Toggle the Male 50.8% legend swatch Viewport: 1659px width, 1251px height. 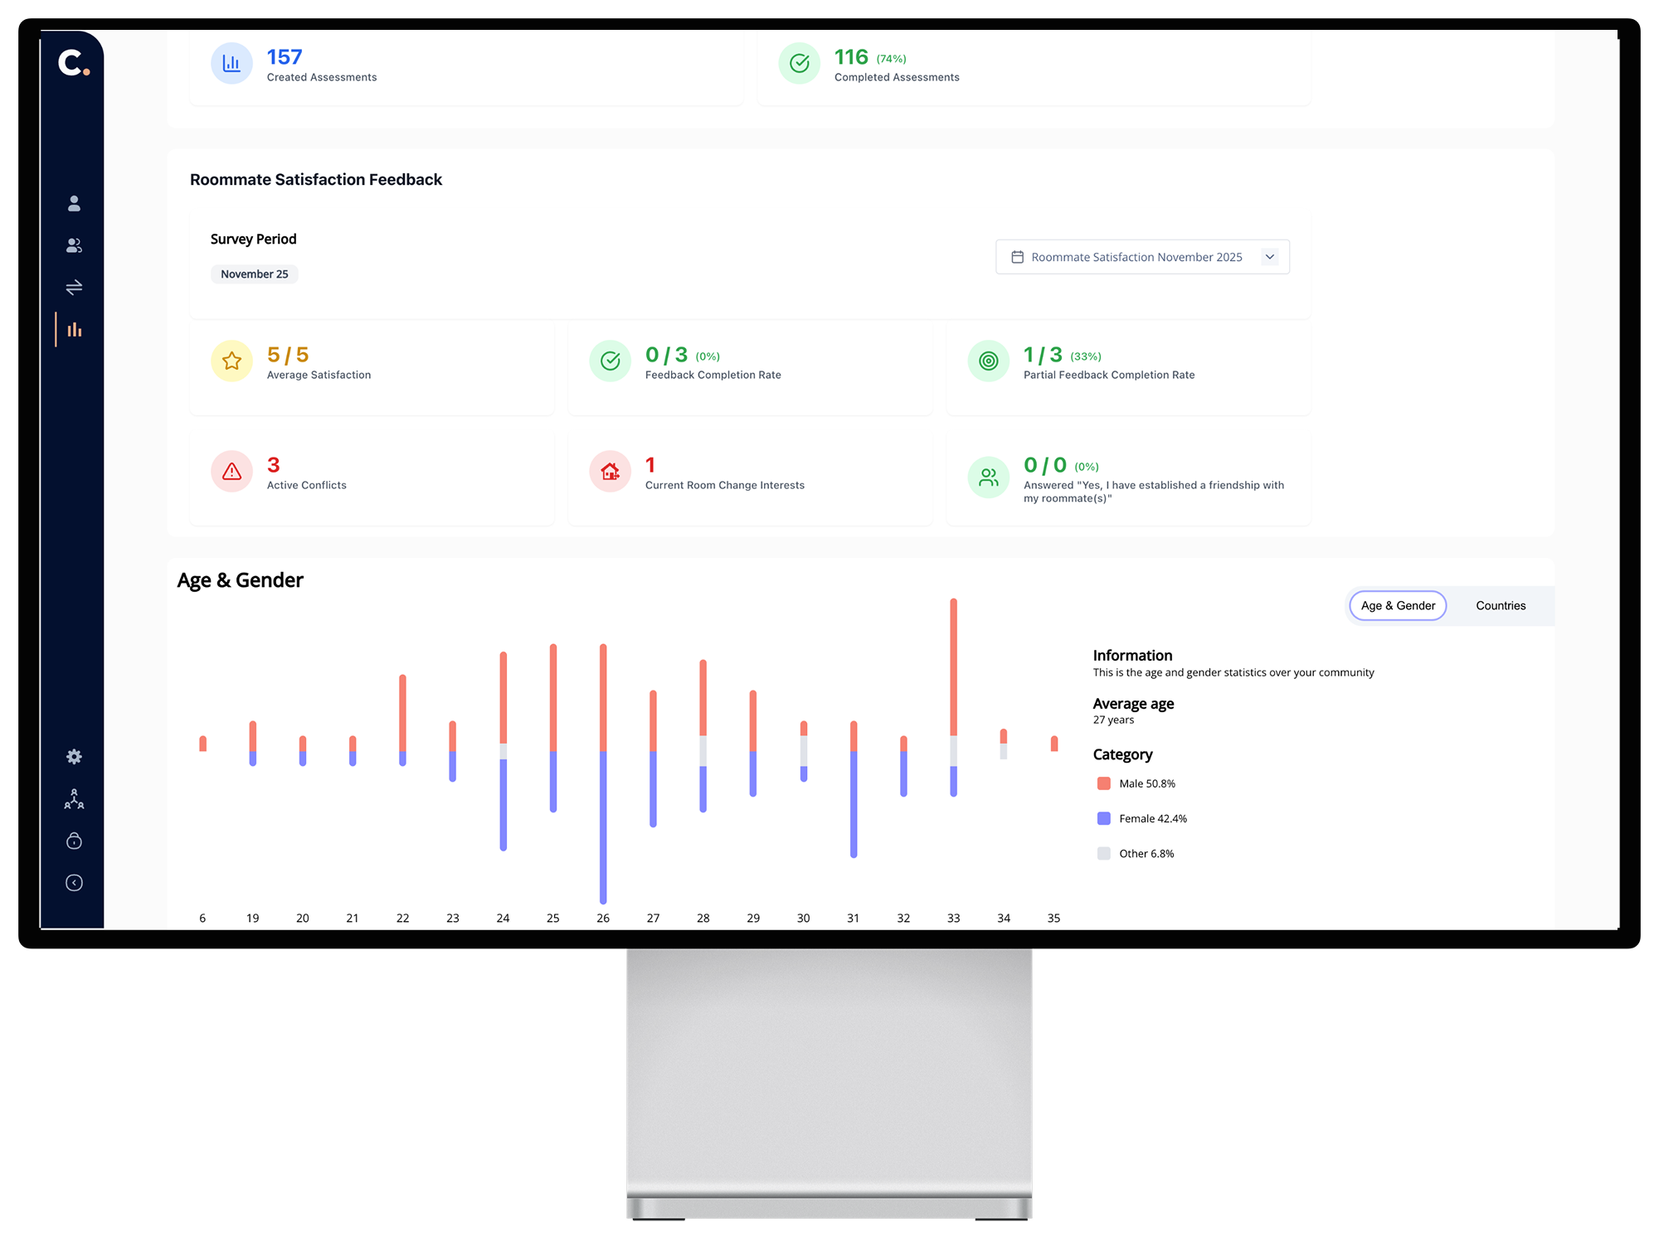tap(1104, 783)
